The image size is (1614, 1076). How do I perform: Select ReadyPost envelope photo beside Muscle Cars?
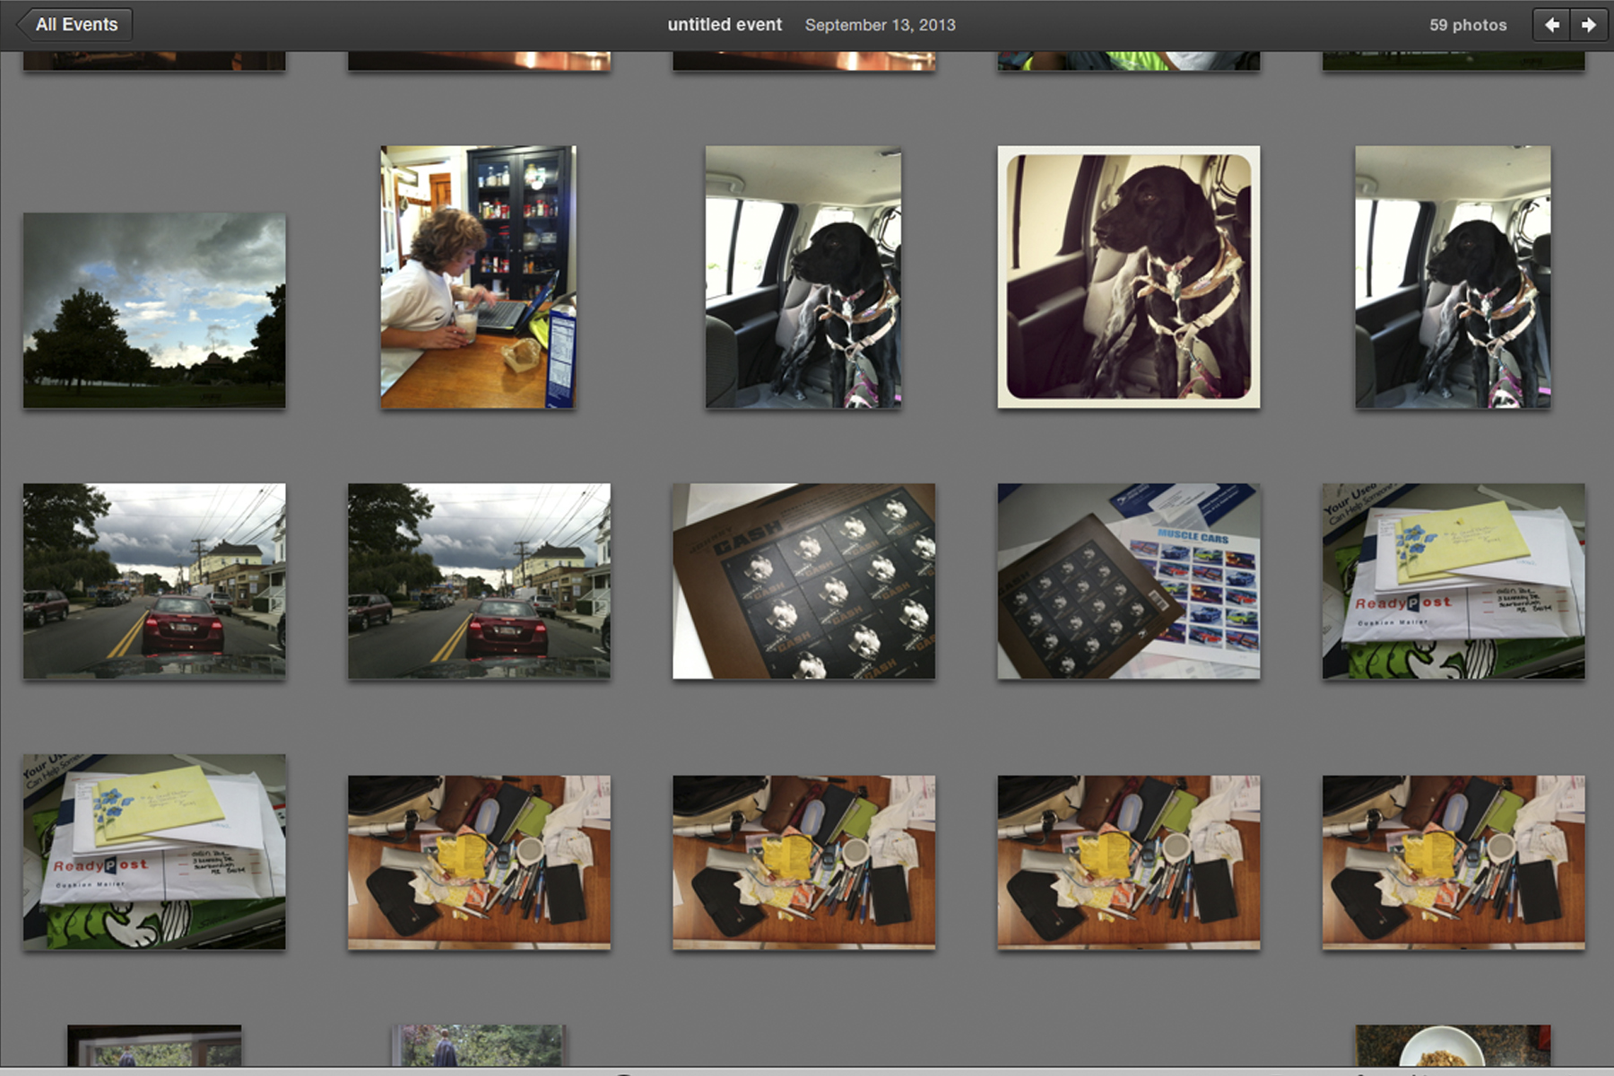1453,581
